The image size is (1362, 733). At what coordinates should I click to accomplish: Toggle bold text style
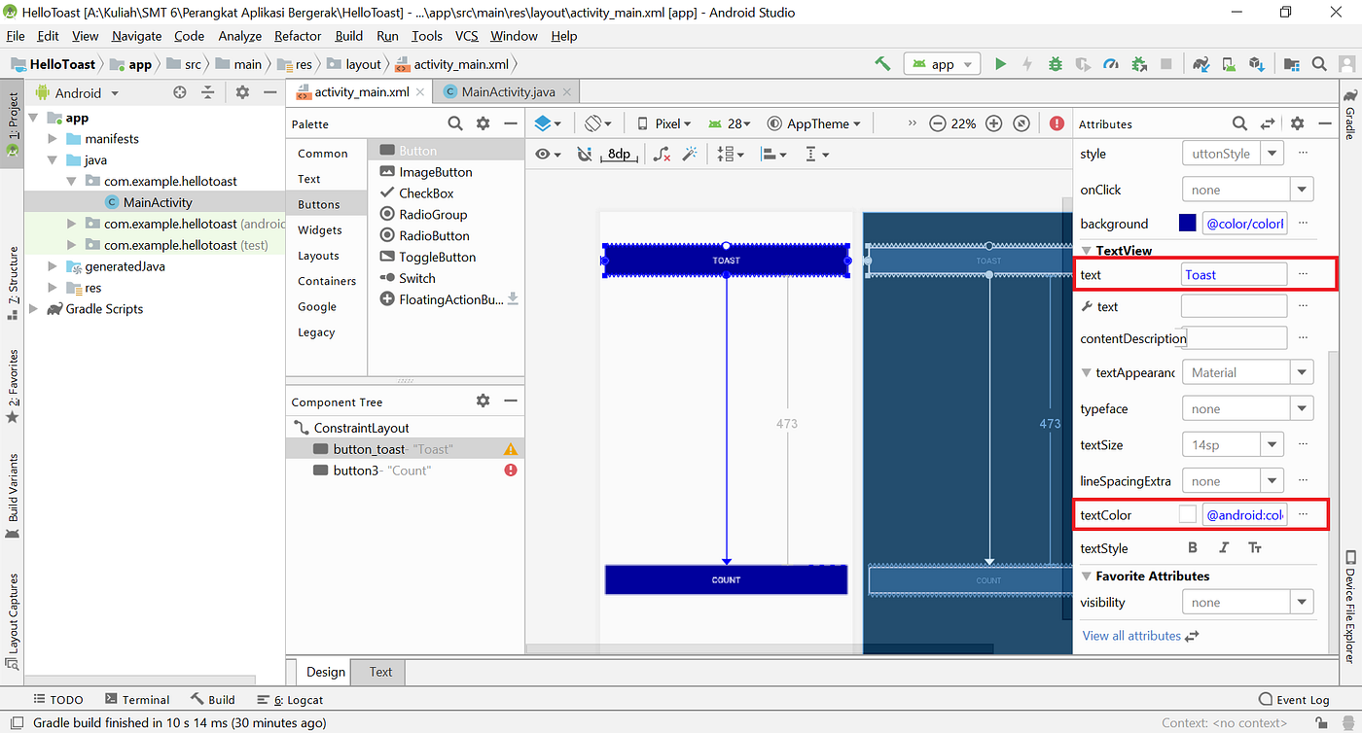[1193, 547]
